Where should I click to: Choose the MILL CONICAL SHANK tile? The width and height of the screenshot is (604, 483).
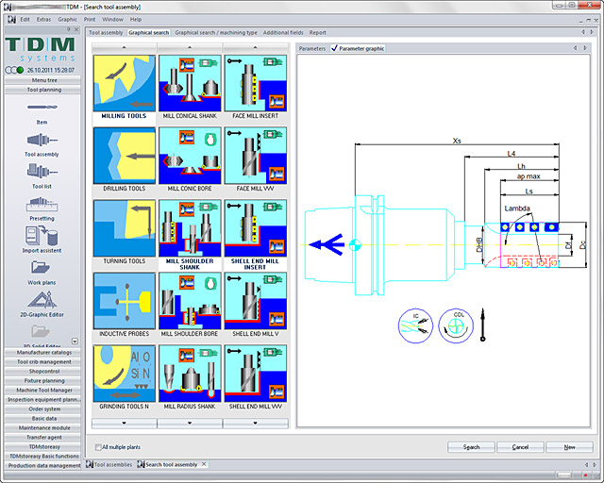point(190,83)
